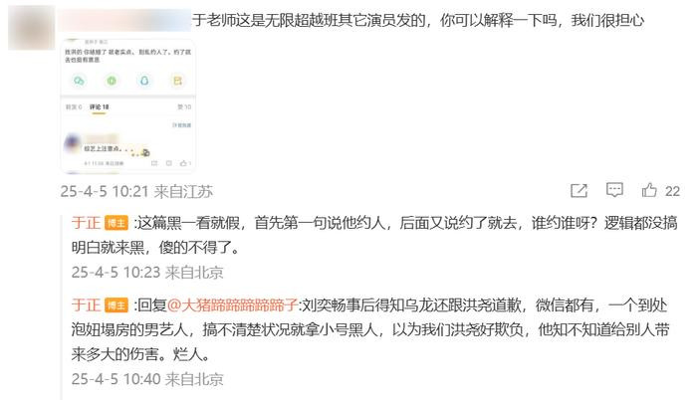Click the blue QQ penguin icon in embedded image
The height and width of the screenshot is (400, 697).
(x=144, y=81)
